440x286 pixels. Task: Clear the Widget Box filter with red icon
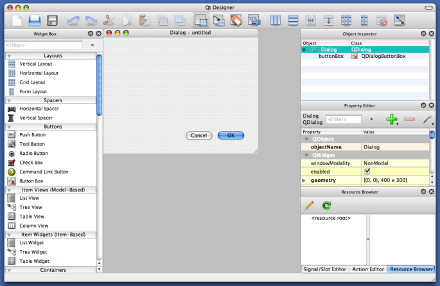pyautogui.click(x=92, y=45)
